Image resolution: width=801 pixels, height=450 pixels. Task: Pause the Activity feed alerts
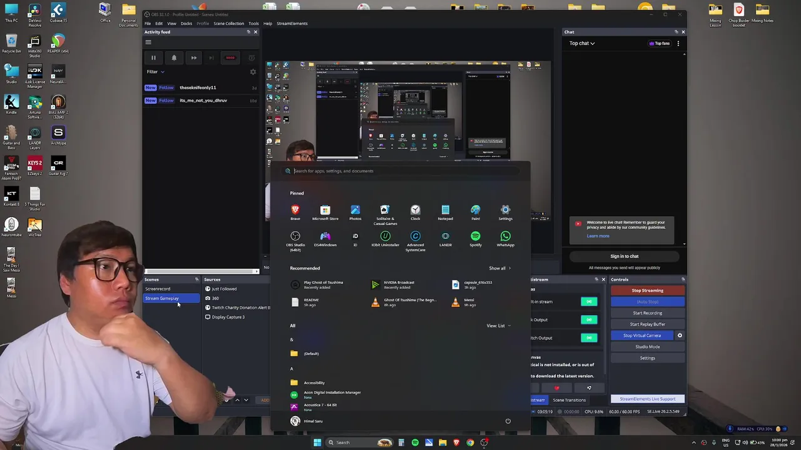coord(153,58)
